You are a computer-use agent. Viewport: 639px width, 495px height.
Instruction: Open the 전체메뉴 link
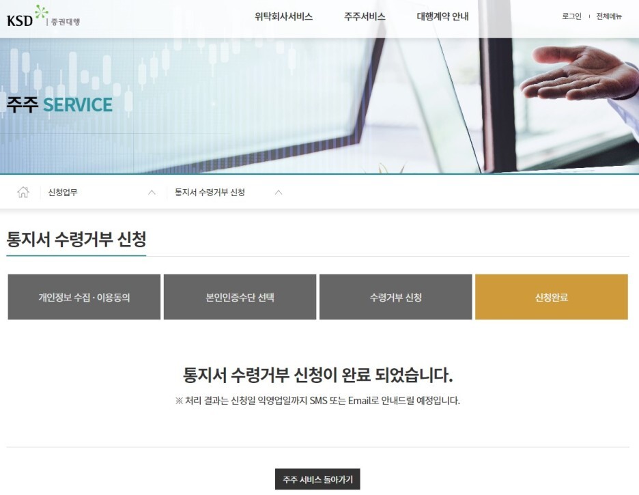[609, 16]
